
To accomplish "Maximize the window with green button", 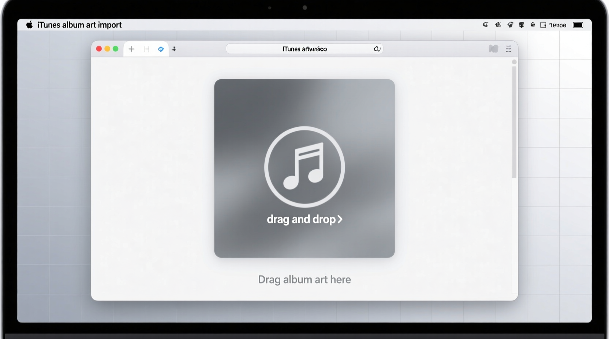I will click(x=116, y=49).
